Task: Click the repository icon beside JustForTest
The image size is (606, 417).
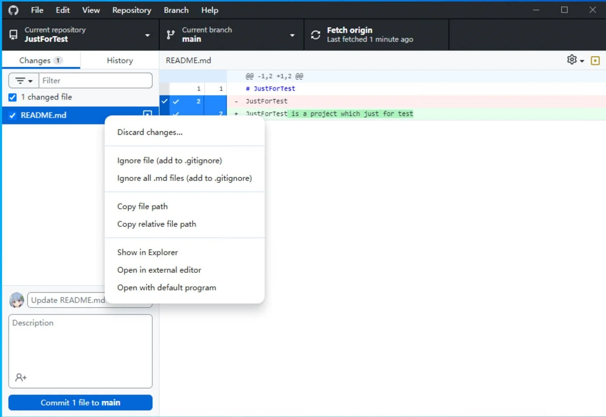Action: tap(13, 35)
